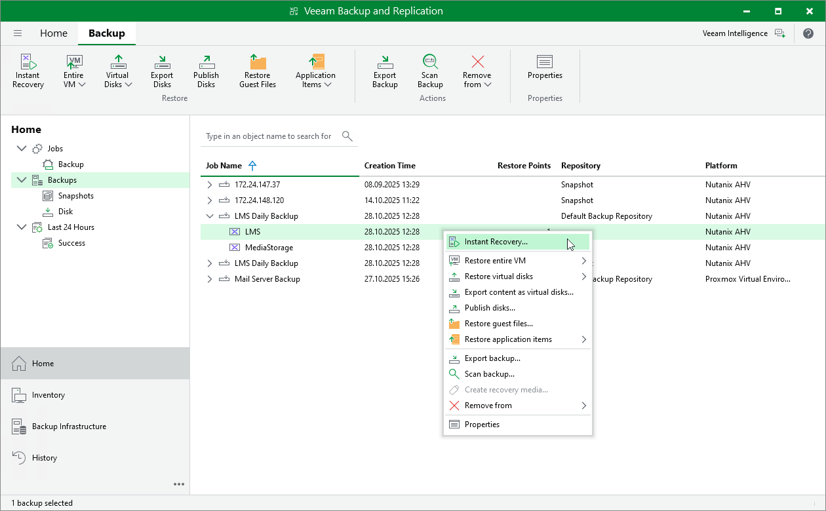The width and height of the screenshot is (826, 511).
Task: Click the navigation pane overflow dots
Action: tap(179, 484)
